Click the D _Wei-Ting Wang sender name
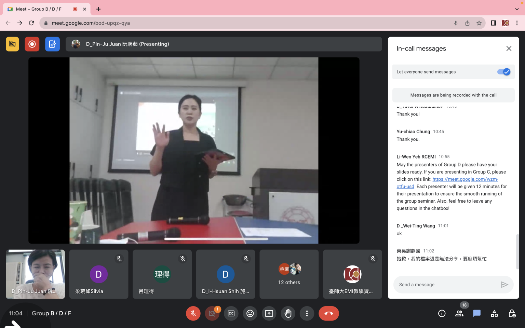This screenshot has width=525, height=328. pyautogui.click(x=416, y=226)
